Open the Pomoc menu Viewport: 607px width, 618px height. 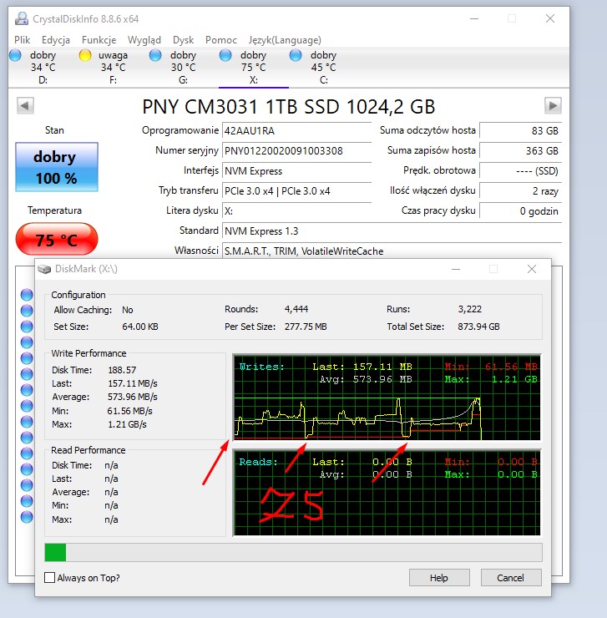point(221,40)
